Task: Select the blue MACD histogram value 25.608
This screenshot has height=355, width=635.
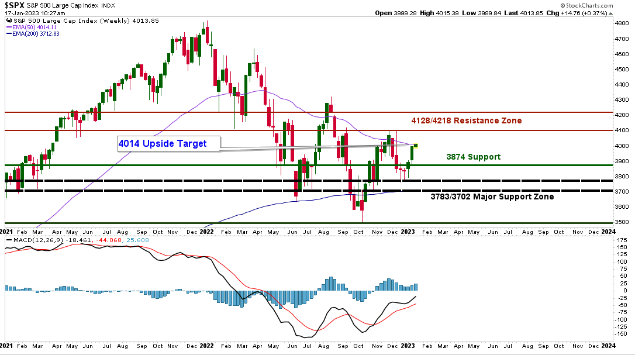Action: 137,240
